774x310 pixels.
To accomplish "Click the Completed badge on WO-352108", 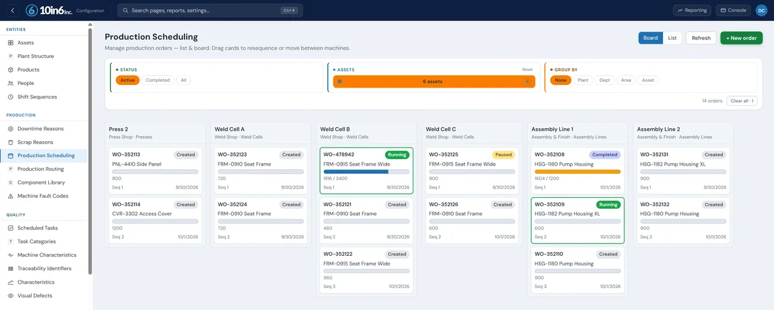I will (x=604, y=155).
